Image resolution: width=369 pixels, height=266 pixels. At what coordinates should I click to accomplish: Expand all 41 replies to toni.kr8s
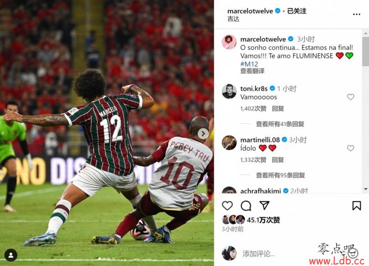280,124
